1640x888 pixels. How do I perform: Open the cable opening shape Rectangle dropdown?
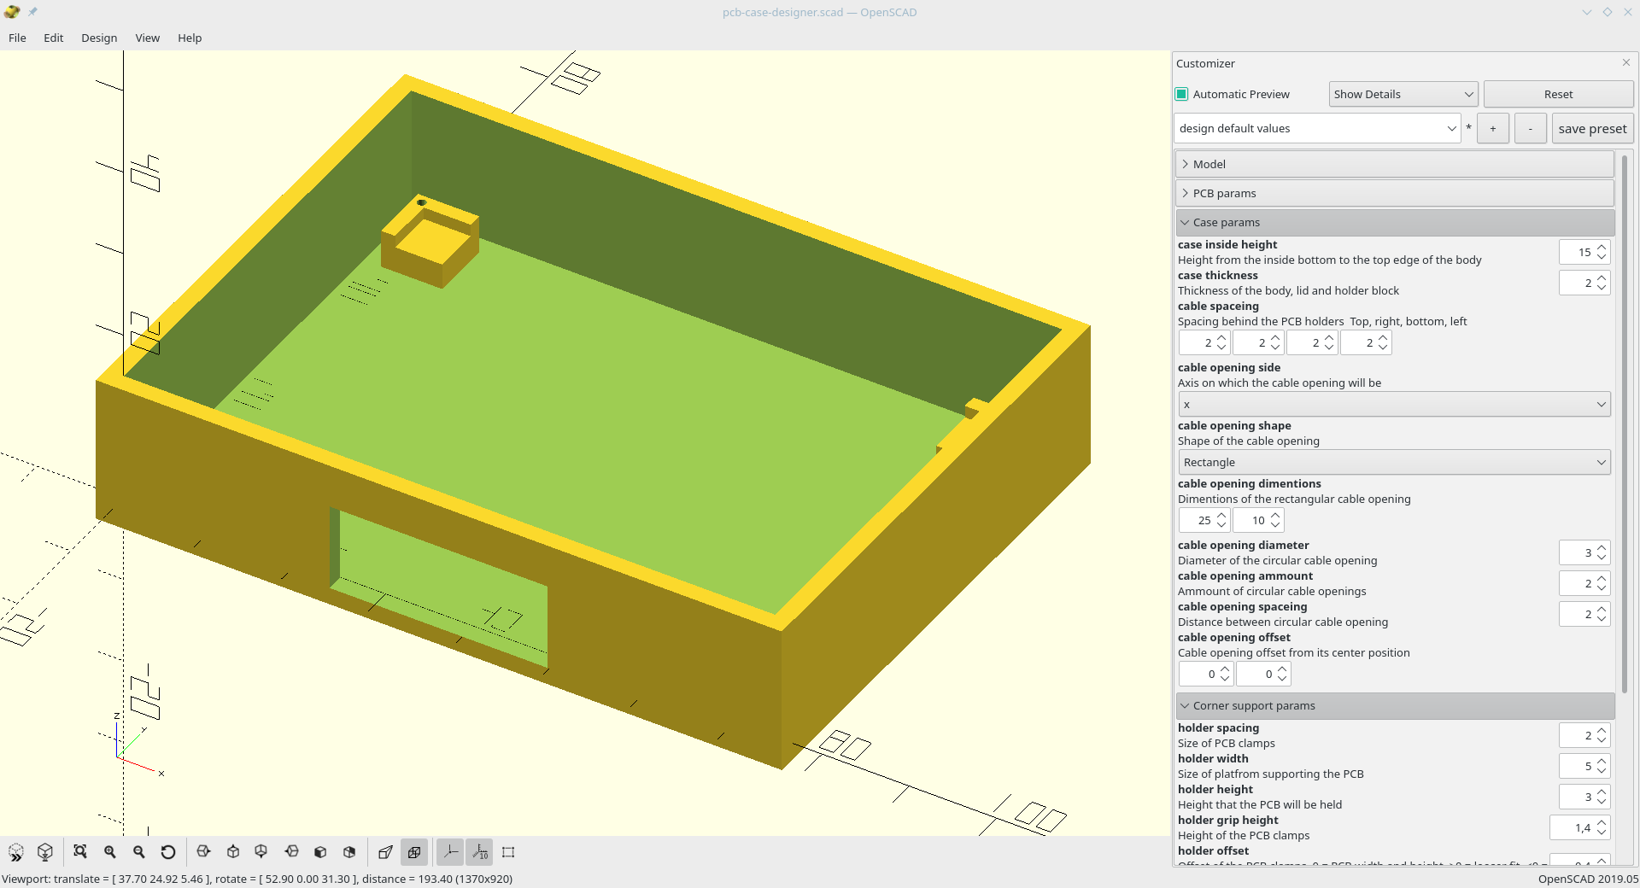click(1394, 462)
